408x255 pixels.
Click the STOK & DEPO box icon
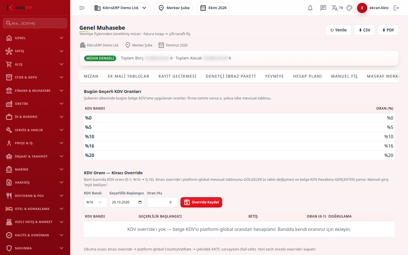pyautogui.click(x=9, y=77)
